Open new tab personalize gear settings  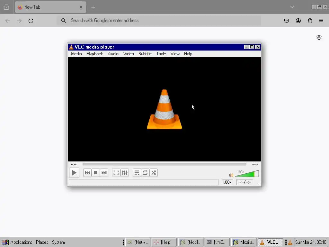pos(319,37)
